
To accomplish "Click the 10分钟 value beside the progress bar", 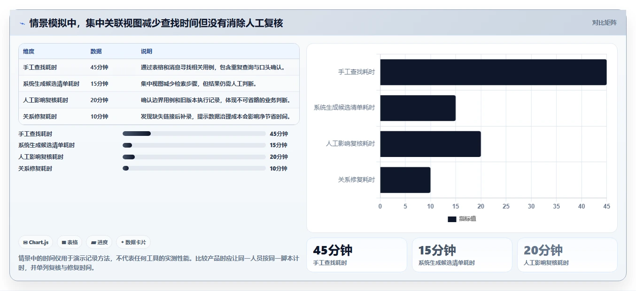I will [279, 169].
